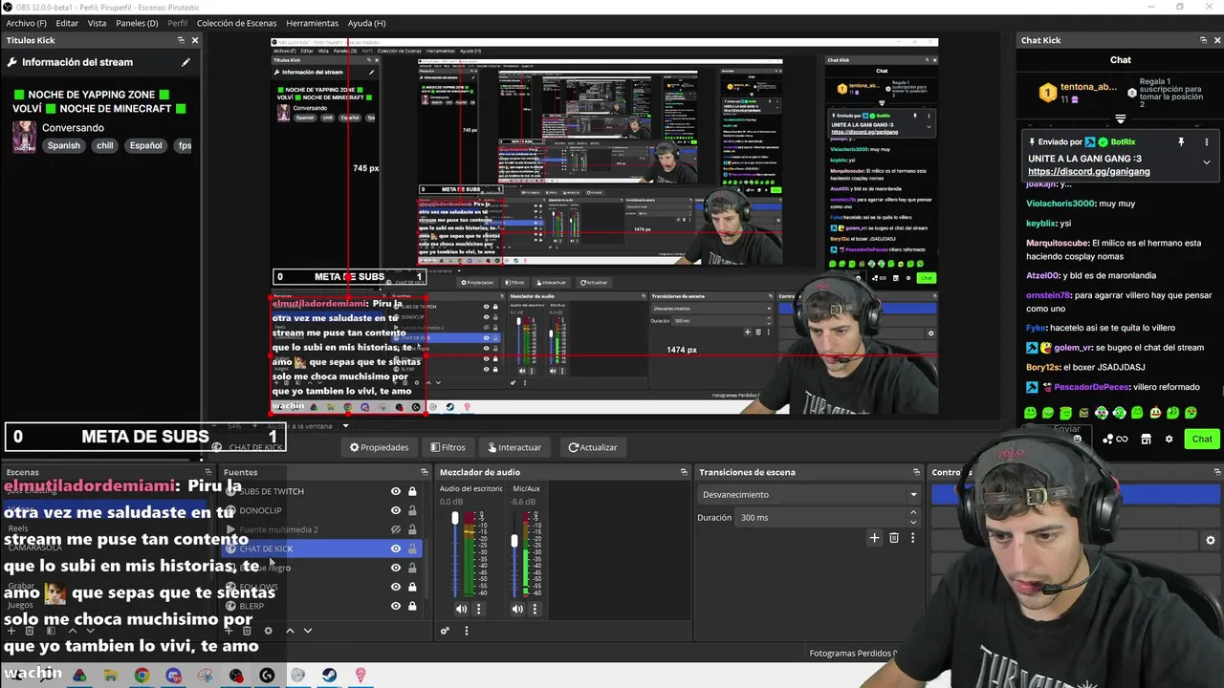1224x688 pixels.
Task: Click the Propiedades button
Action: pyautogui.click(x=379, y=447)
